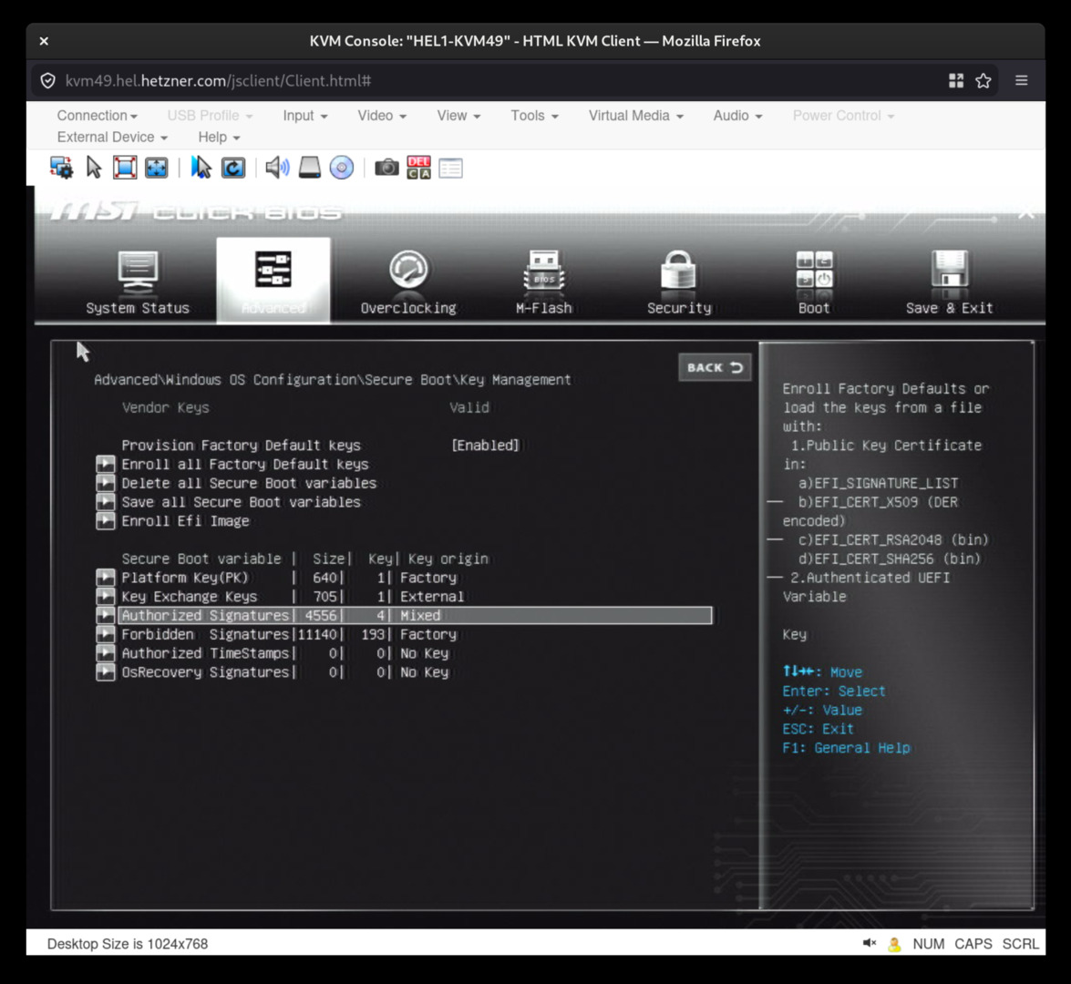The height and width of the screenshot is (984, 1071).
Task: Open audio settings via the speaker icon
Action: (275, 168)
